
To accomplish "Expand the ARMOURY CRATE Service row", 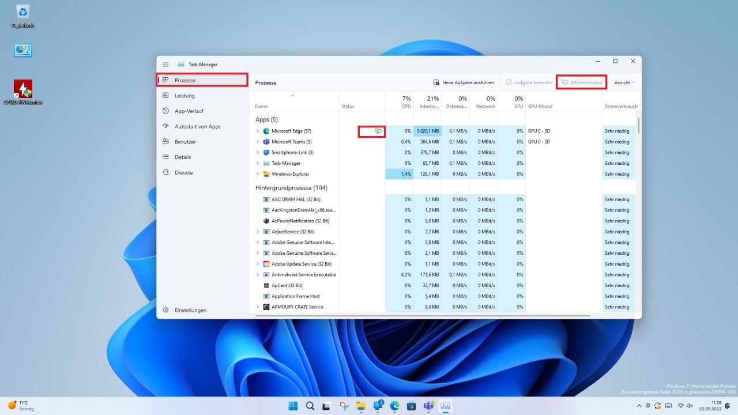I will (258, 307).
